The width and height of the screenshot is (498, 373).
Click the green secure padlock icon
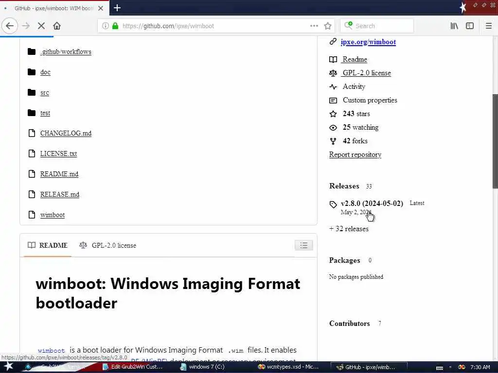coord(115,26)
